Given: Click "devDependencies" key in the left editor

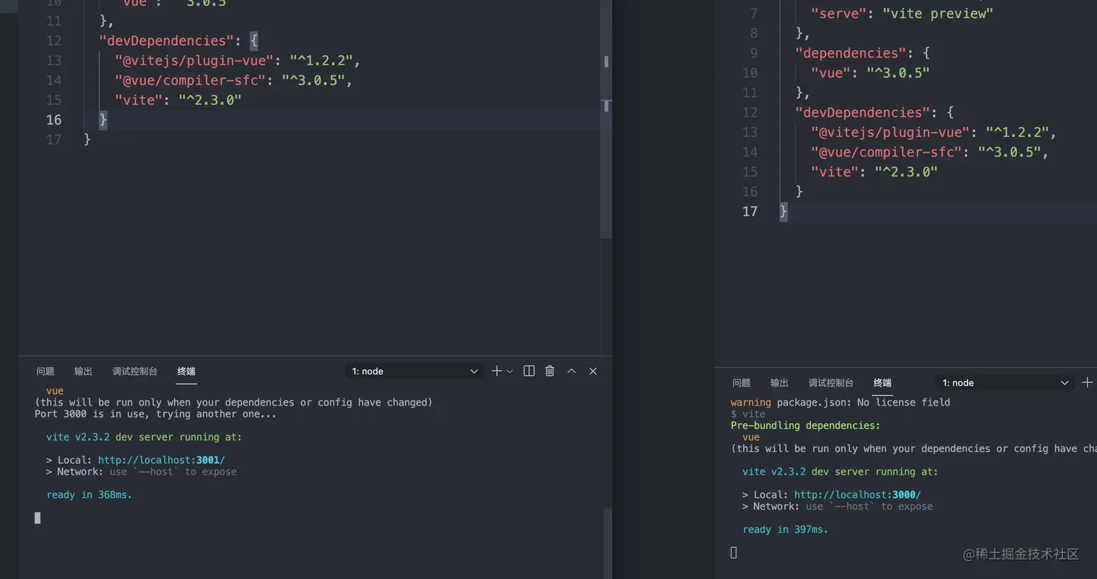Looking at the screenshot, I should [x=167, y=41].
